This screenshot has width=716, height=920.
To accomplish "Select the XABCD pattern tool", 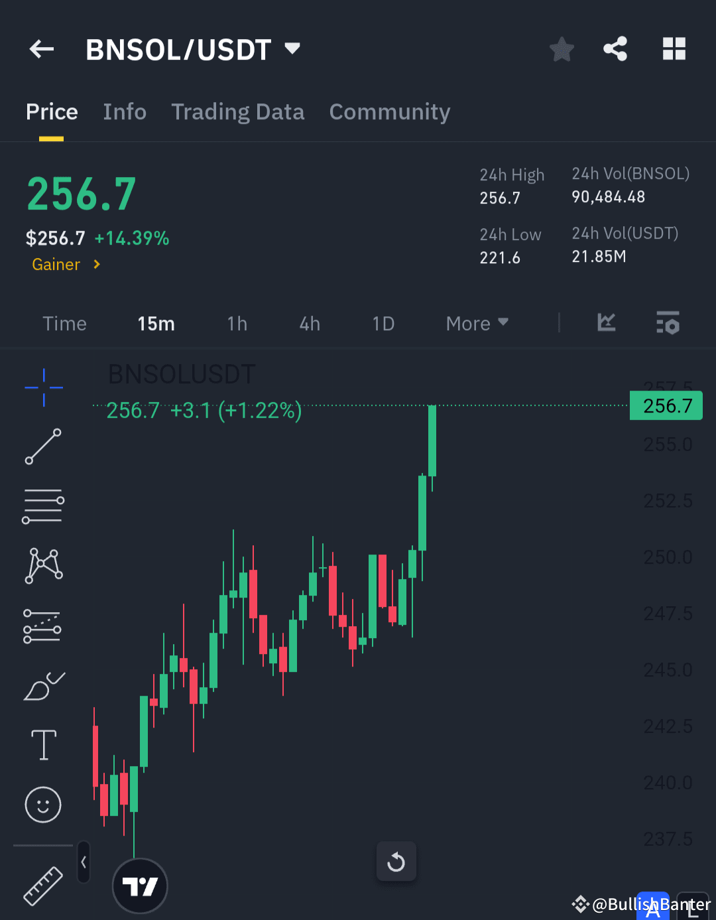I will click(x=43, y=564).
